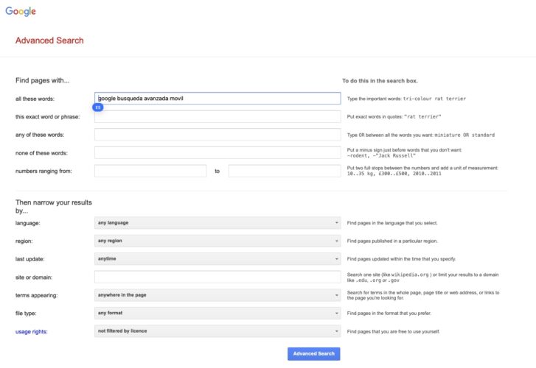Click the file type dropdown arrow

tap(336, 313)
